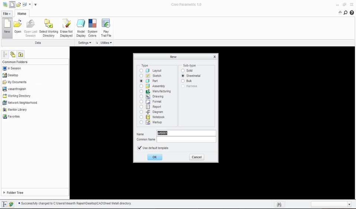The image size is (356, 209).
Task: Click the command search magnifier icon
Action: 346,13
